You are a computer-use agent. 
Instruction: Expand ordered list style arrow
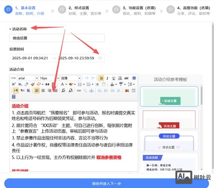click(x=84, y=84)
